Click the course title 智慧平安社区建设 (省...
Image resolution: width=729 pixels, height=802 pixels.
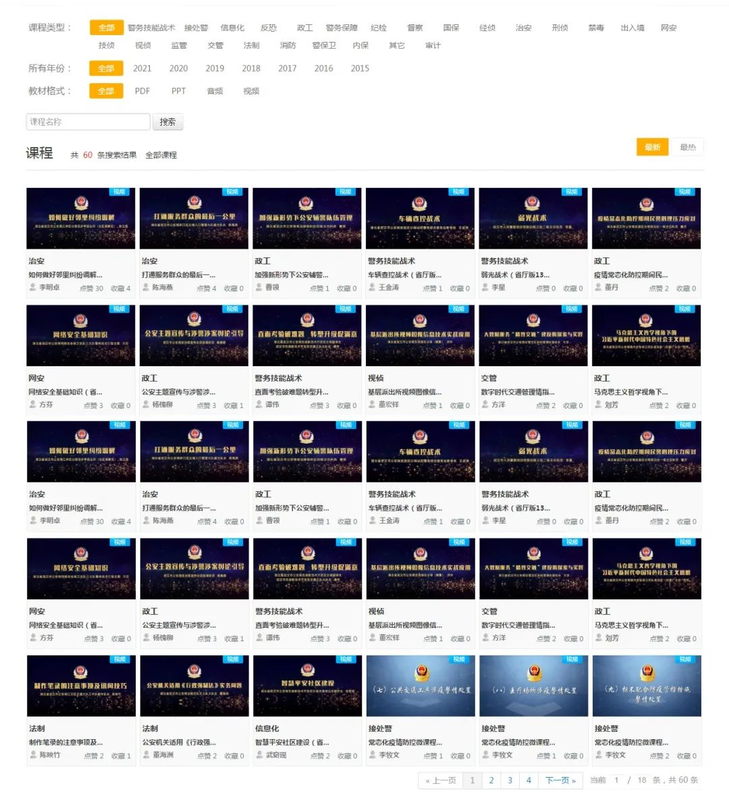point(292,742)
